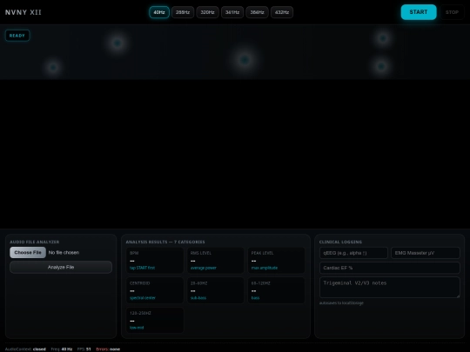Click the STOP button

[452, 12]
